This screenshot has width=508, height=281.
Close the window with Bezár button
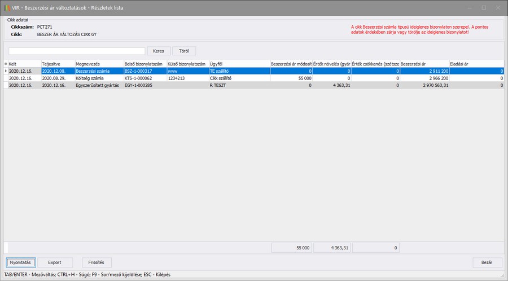click(x=487, y=262)
